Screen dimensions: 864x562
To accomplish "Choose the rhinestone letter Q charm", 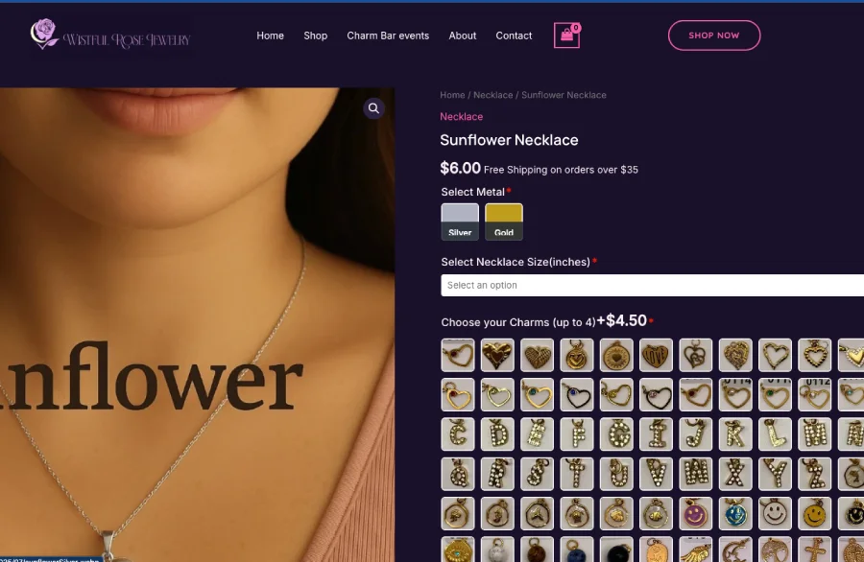I will click(457, 474).
